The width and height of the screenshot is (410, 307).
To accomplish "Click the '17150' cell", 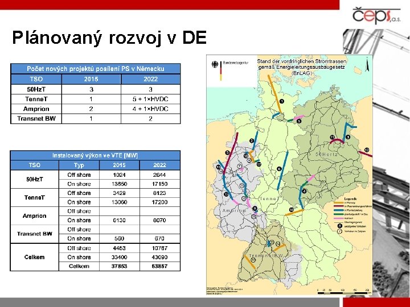I will pos(159,184).
